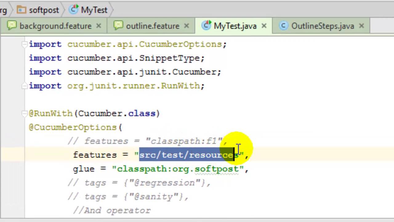The width and height of the screenshot is (394, 222).
Task: Close the background.feature tab
Action: click(98, 26)
